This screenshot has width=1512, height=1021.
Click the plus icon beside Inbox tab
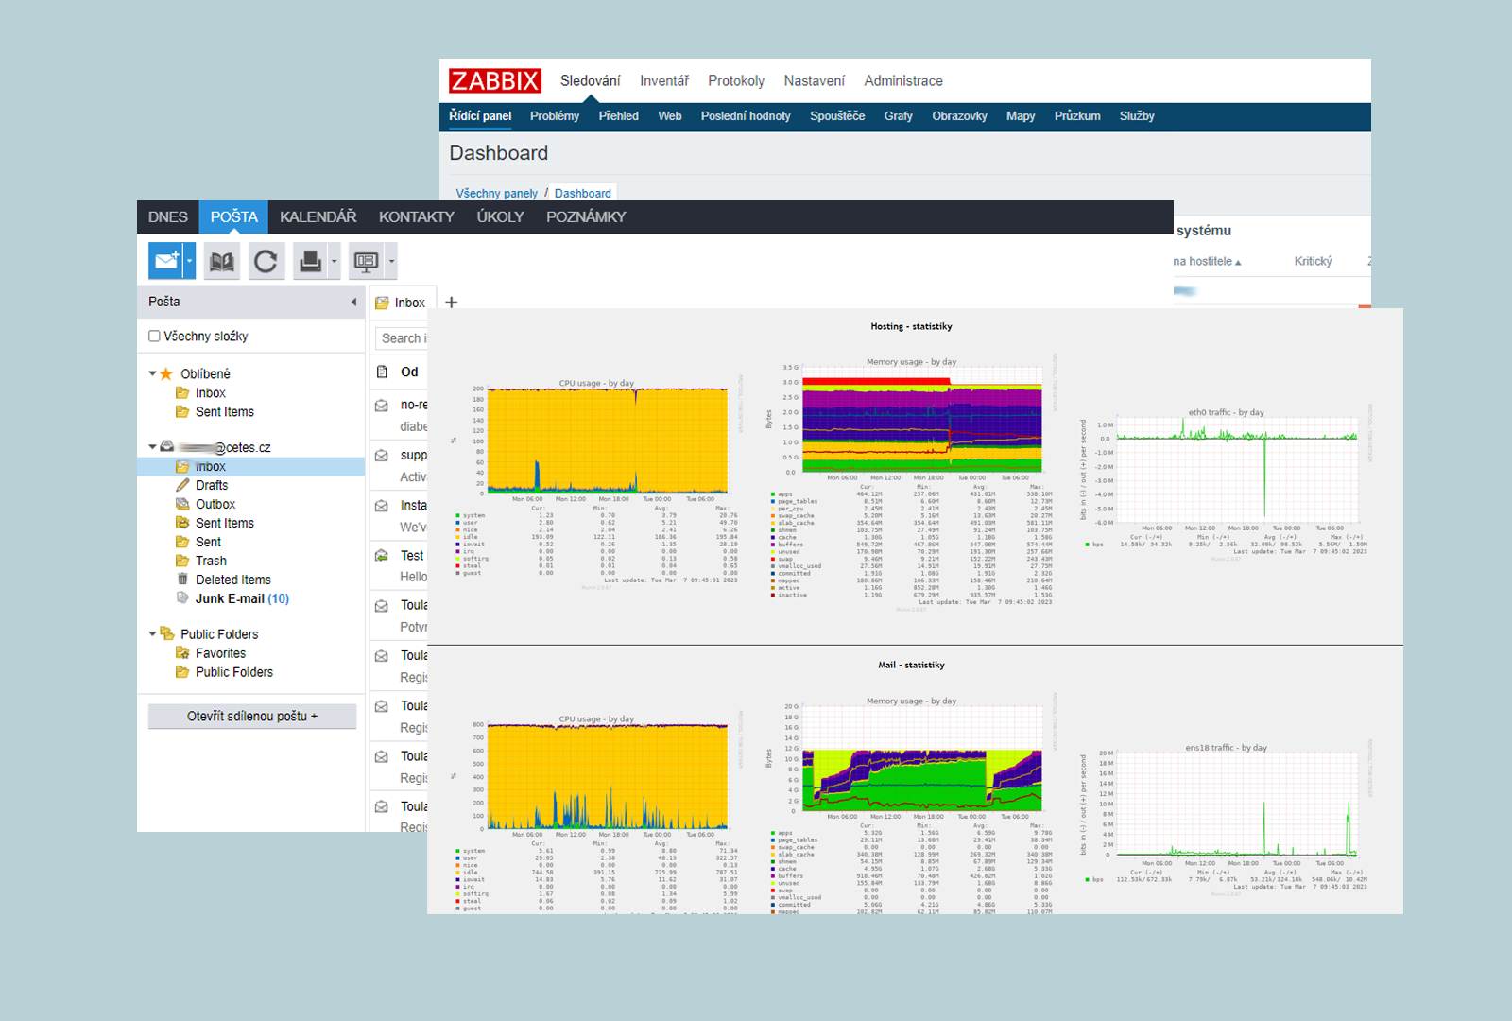point(452,303)
